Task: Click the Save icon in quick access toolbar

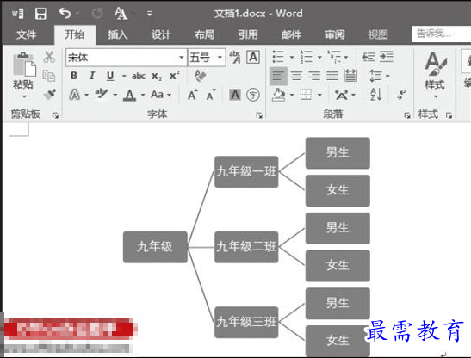Action: click(40, 14)
